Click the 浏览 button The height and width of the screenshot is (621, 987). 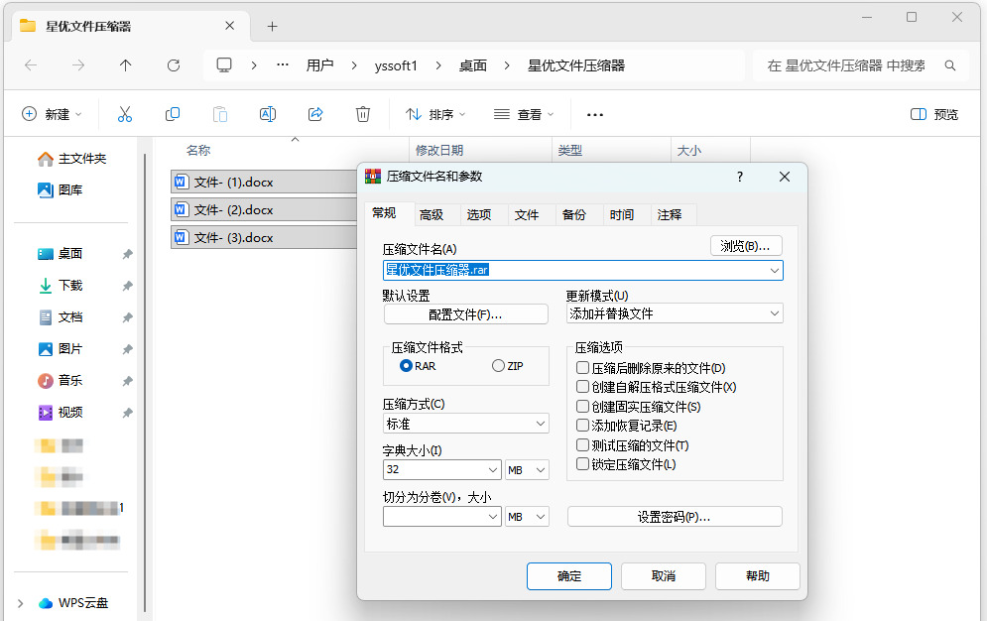[x=746, y=246]
